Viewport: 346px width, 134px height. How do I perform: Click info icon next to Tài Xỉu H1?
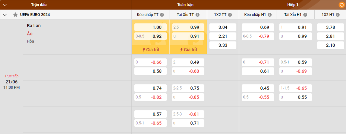305,15
